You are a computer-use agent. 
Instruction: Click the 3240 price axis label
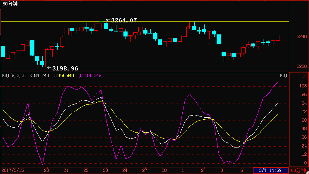click(x=302, y=36)
